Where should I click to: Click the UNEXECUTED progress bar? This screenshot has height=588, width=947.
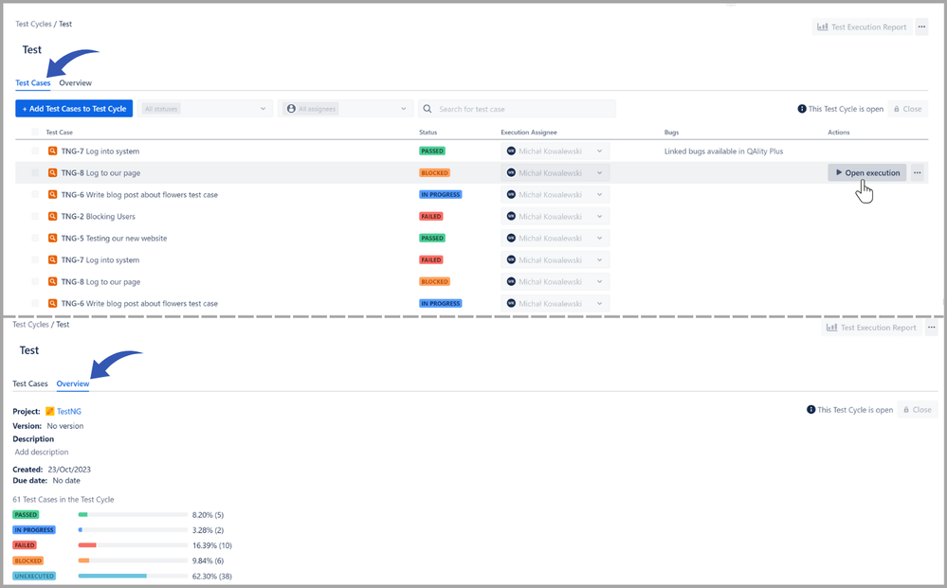(x=133, y=576)
